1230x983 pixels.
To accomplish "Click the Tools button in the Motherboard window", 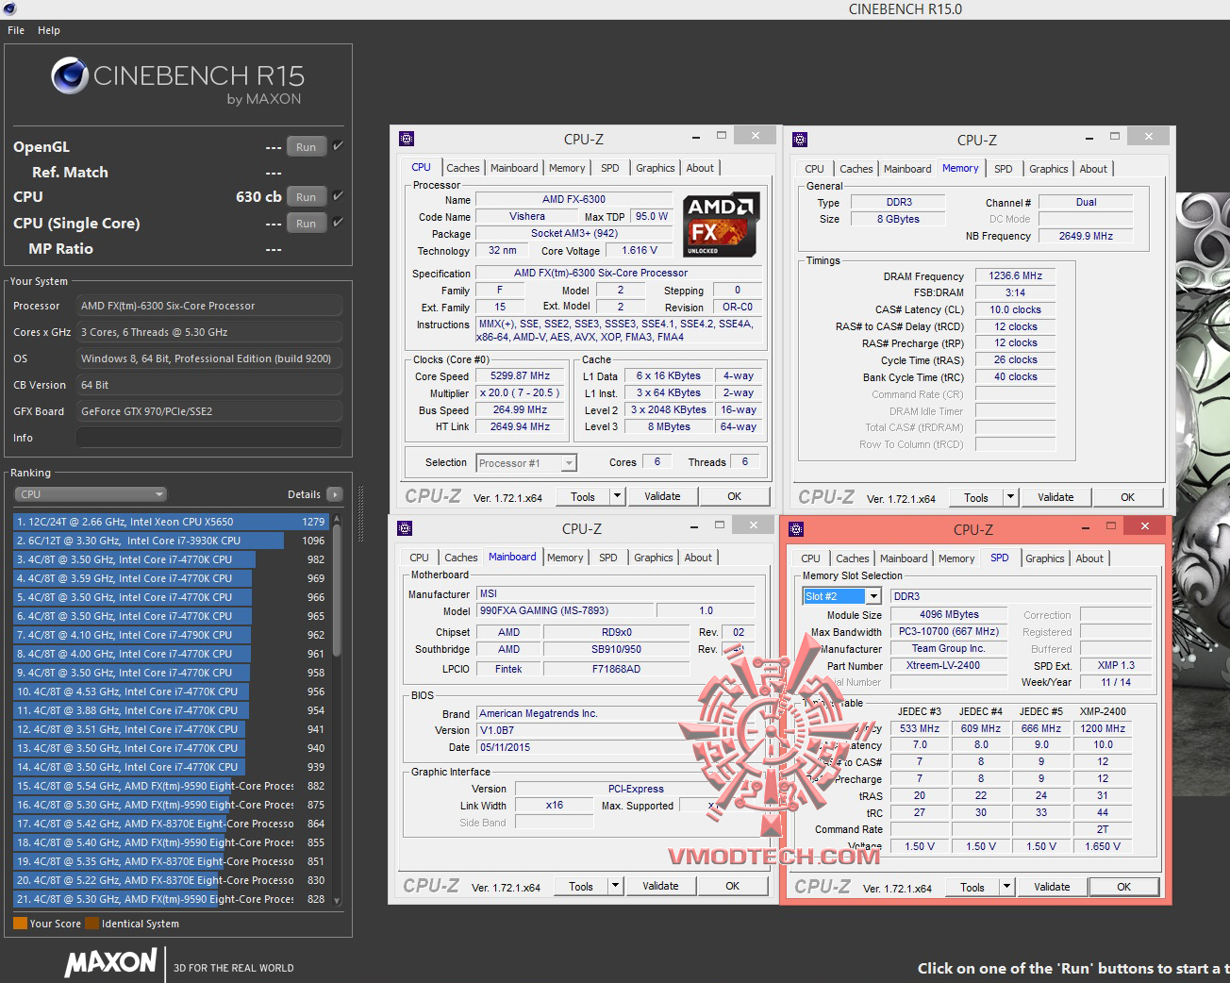I will coord(581,886).
